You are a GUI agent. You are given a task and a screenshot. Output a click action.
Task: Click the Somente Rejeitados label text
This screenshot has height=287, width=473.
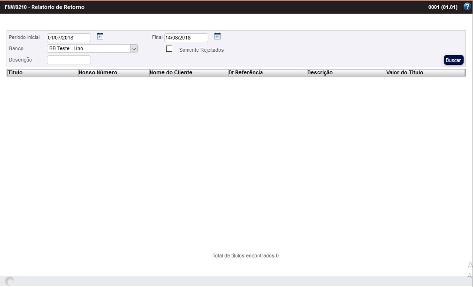point(201,50)
